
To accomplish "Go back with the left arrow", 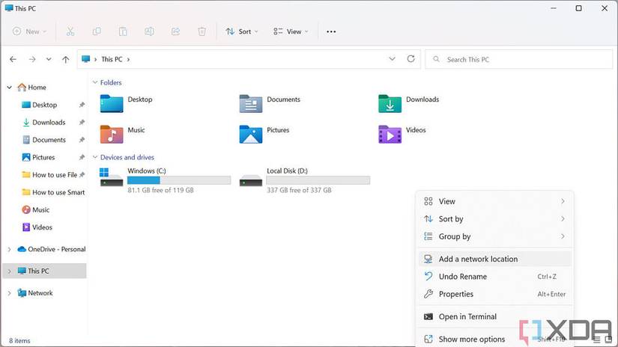I will point(13,59).
